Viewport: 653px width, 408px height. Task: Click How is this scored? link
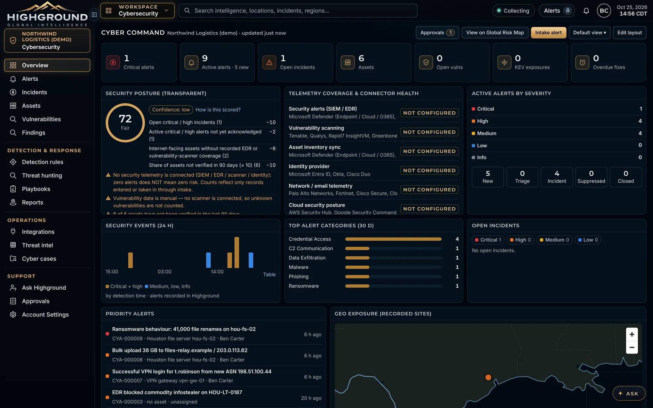coord(218,110)
